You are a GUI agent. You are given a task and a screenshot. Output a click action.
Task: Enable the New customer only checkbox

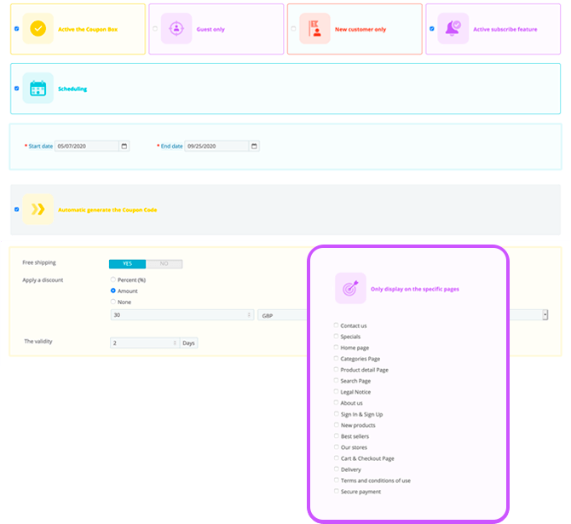pos(293,28)
